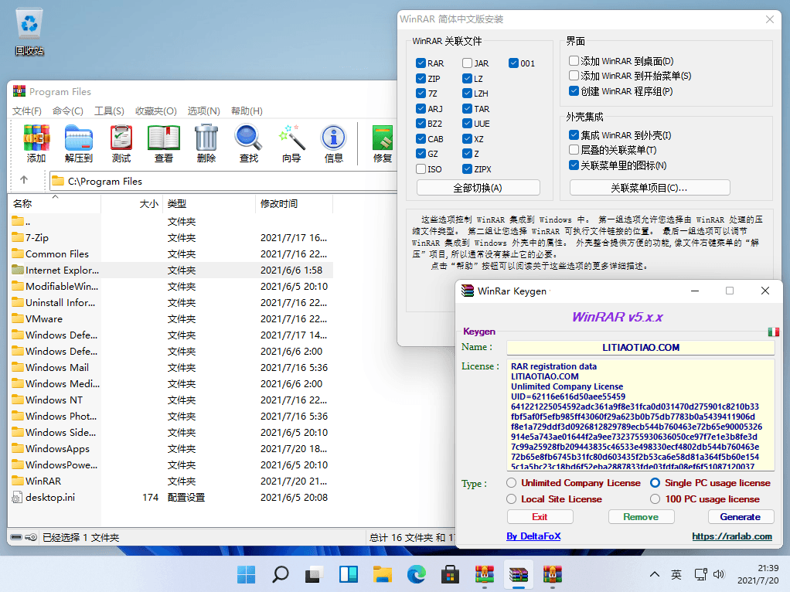The height and width of the screenshot is (592, 790).
Task: Open Widgets on the taskbar
Action: 348,574
